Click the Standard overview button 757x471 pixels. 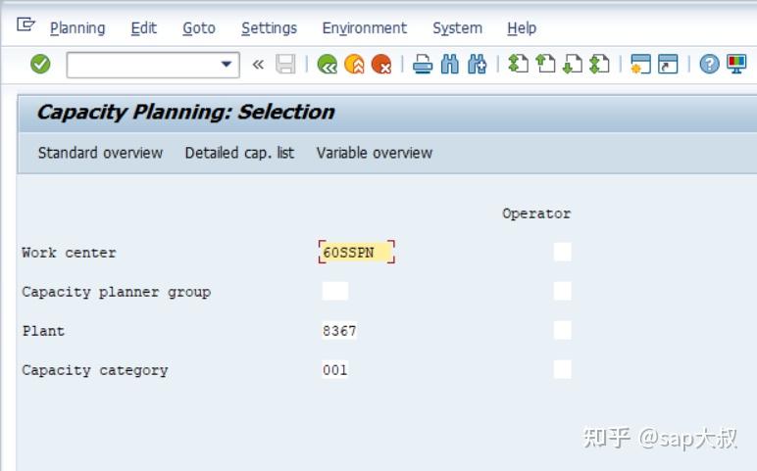click(100, 153)
